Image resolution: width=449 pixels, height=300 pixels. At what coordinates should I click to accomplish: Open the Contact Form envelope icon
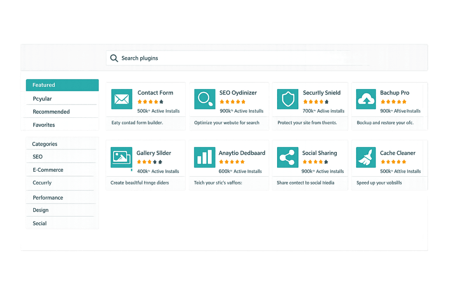click(122, 99)
